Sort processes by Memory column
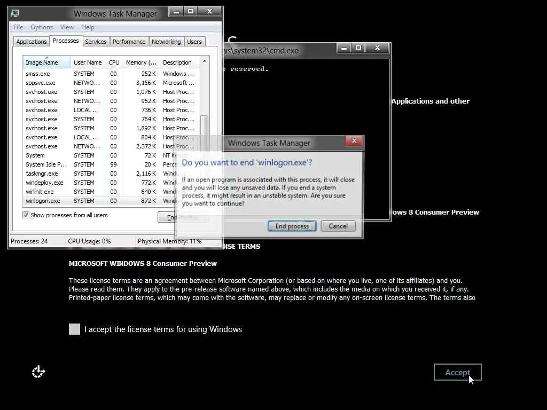The height and width of the screenshot is (410, 547). (141, 62)
